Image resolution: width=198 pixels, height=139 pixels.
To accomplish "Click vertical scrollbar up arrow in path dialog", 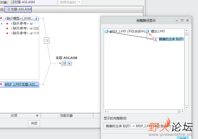I will click(x=186, y=31).
